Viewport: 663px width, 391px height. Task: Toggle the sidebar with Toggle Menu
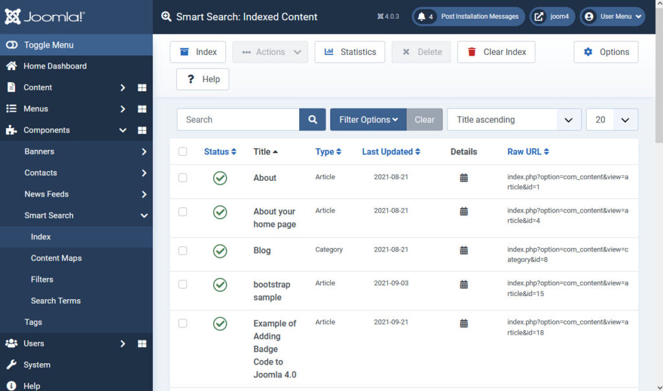49,45
